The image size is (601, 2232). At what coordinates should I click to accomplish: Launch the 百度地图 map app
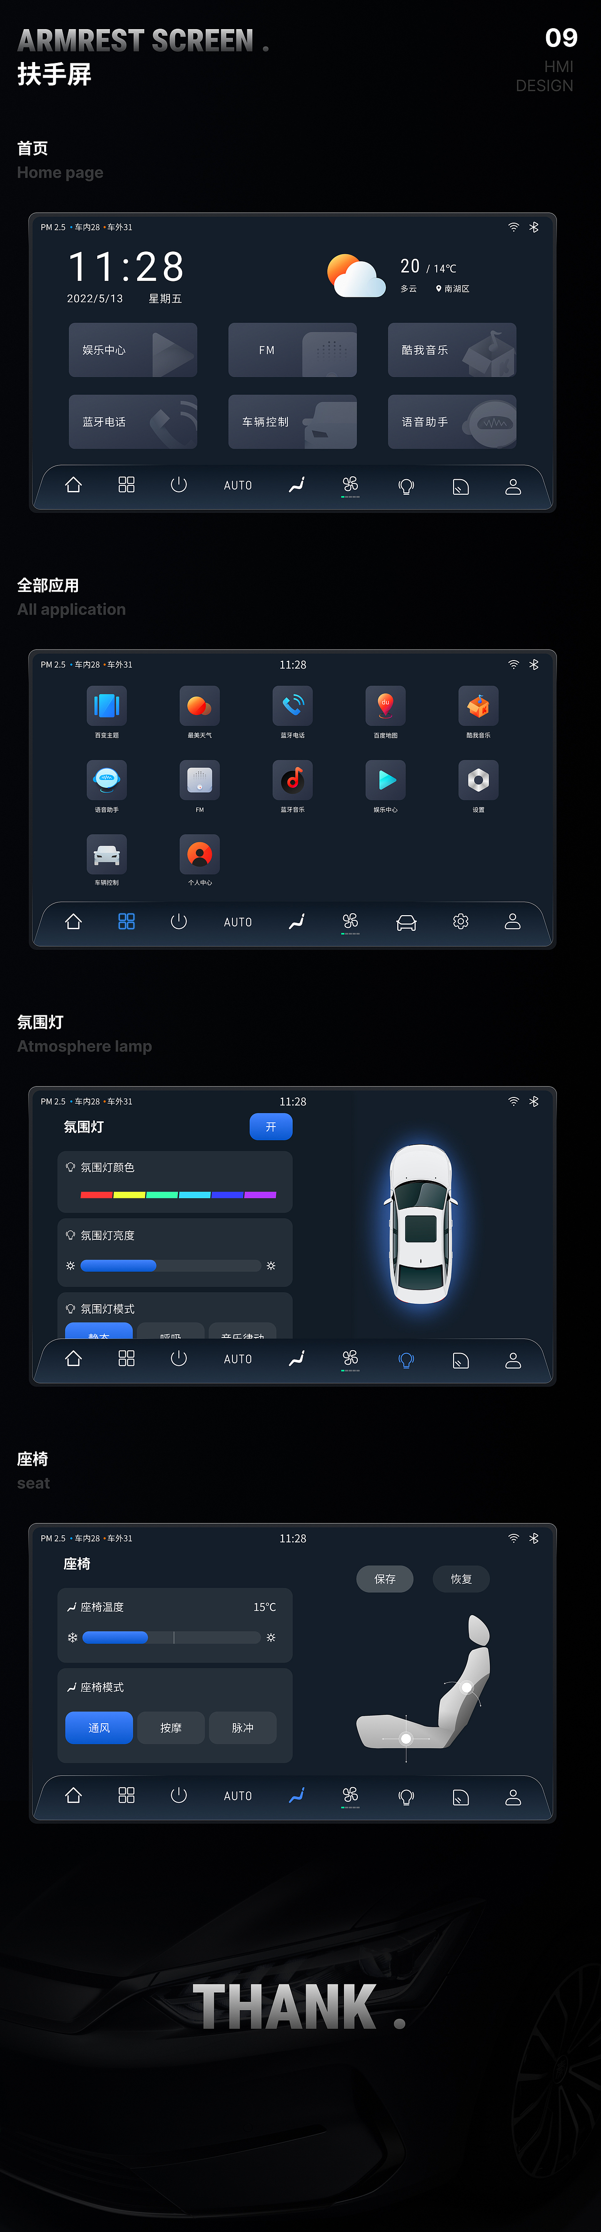385,705
